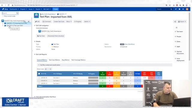Click the Jira logo in the navbar

[x=5, y=9]
